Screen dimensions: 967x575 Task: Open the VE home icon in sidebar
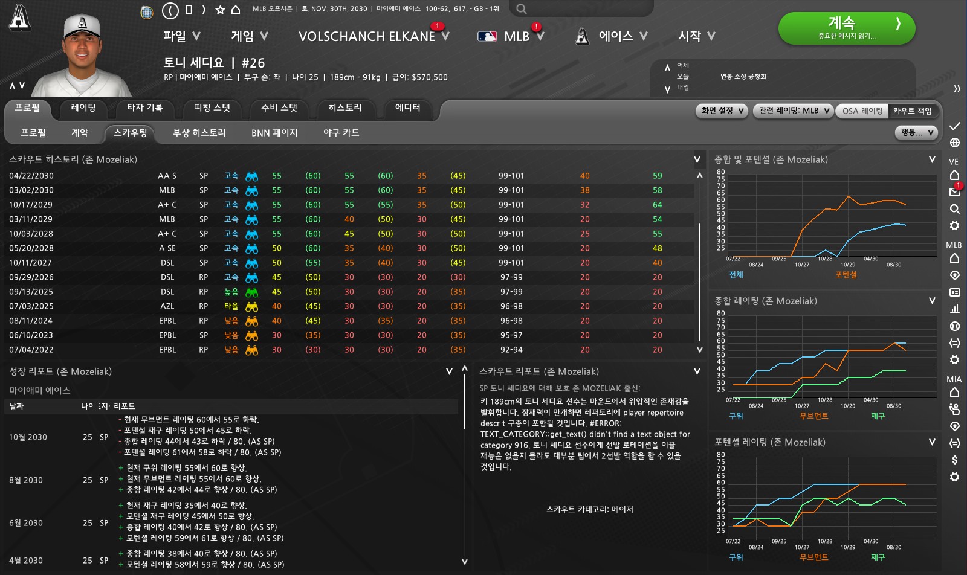point(954,175)
